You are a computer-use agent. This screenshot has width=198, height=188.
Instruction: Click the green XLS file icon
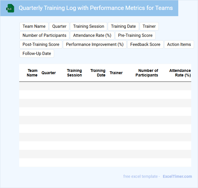(x=10, y=8)
